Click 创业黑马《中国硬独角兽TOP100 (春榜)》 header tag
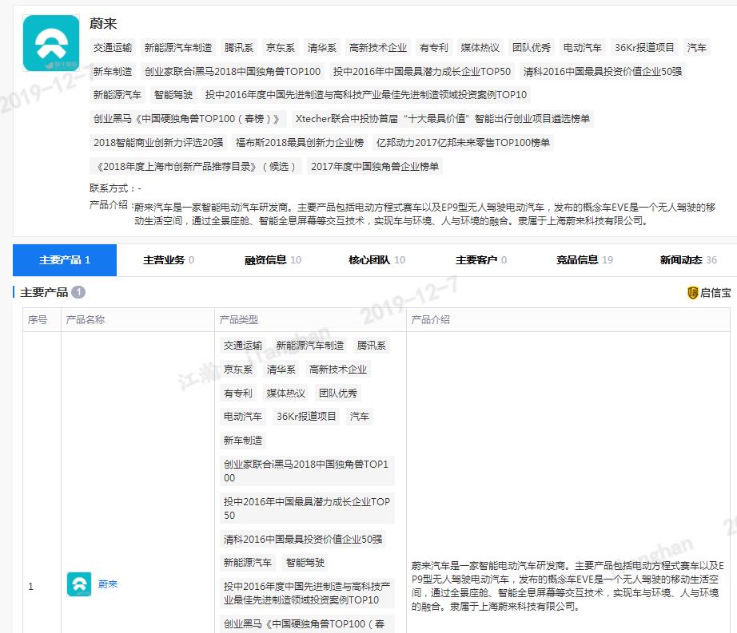The image size is (737, 633). [x=189, y=119]
